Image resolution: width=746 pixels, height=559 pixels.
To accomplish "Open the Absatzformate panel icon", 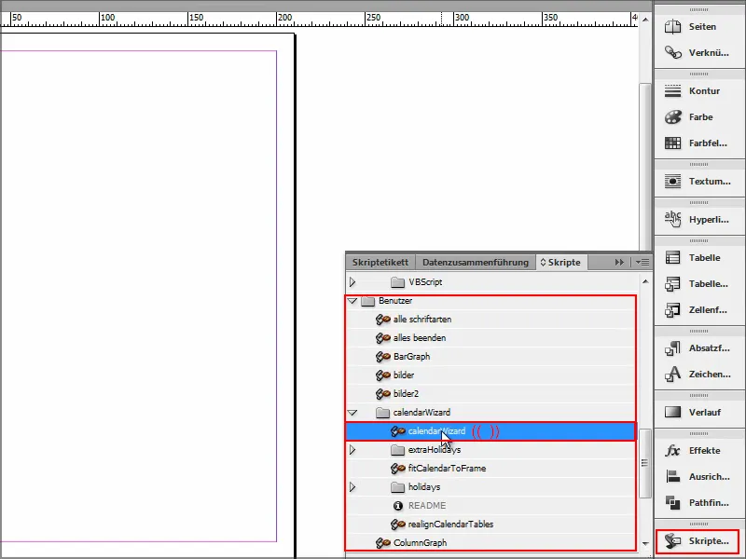I will 672,348.
